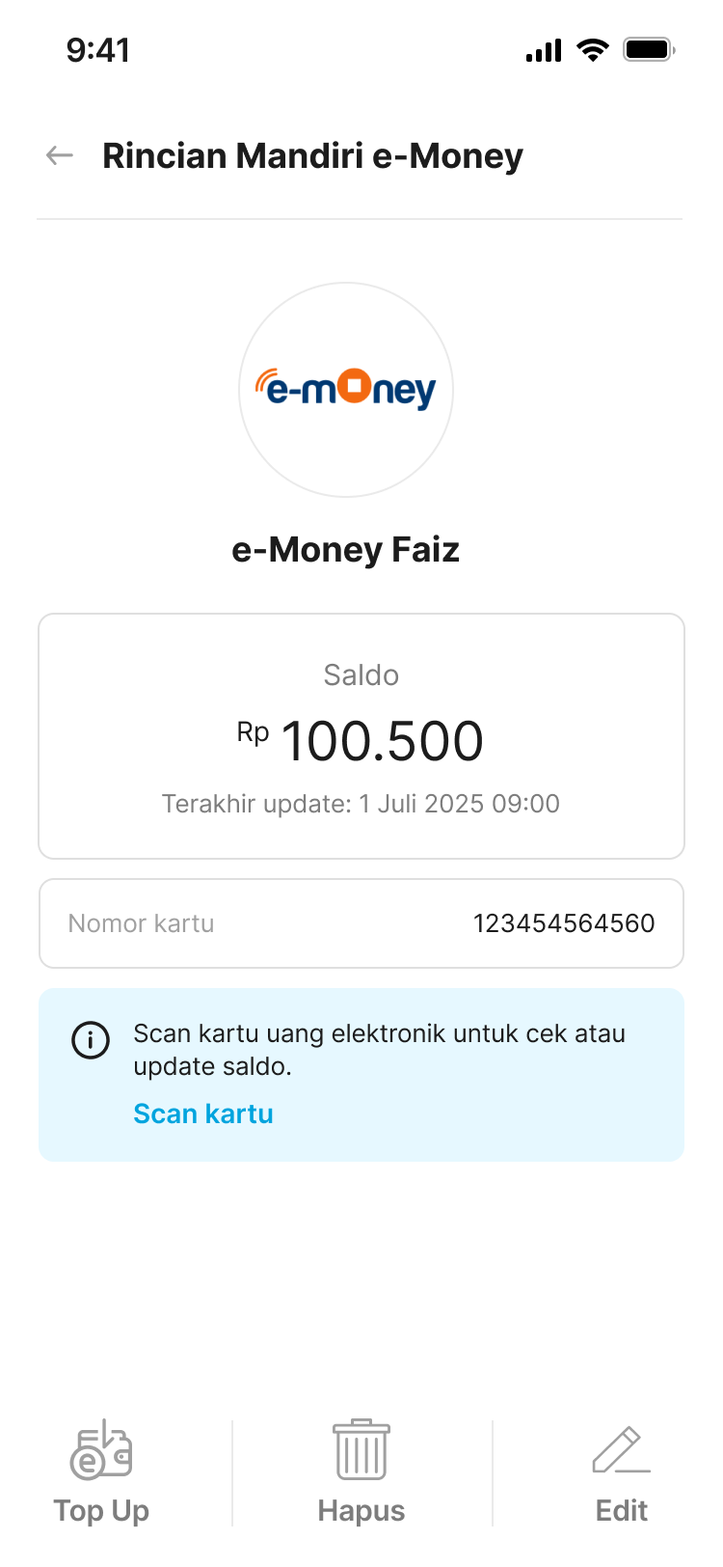Tap the Scan kartu uang elektronik message
Viewport: 723px width, 1567px height.
(x=379, y=1050)
